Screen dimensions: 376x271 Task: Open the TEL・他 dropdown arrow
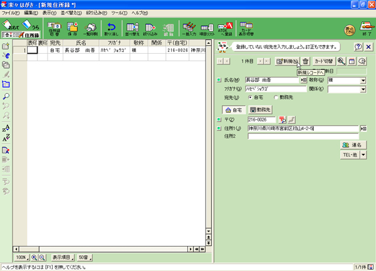click(363, 154)
